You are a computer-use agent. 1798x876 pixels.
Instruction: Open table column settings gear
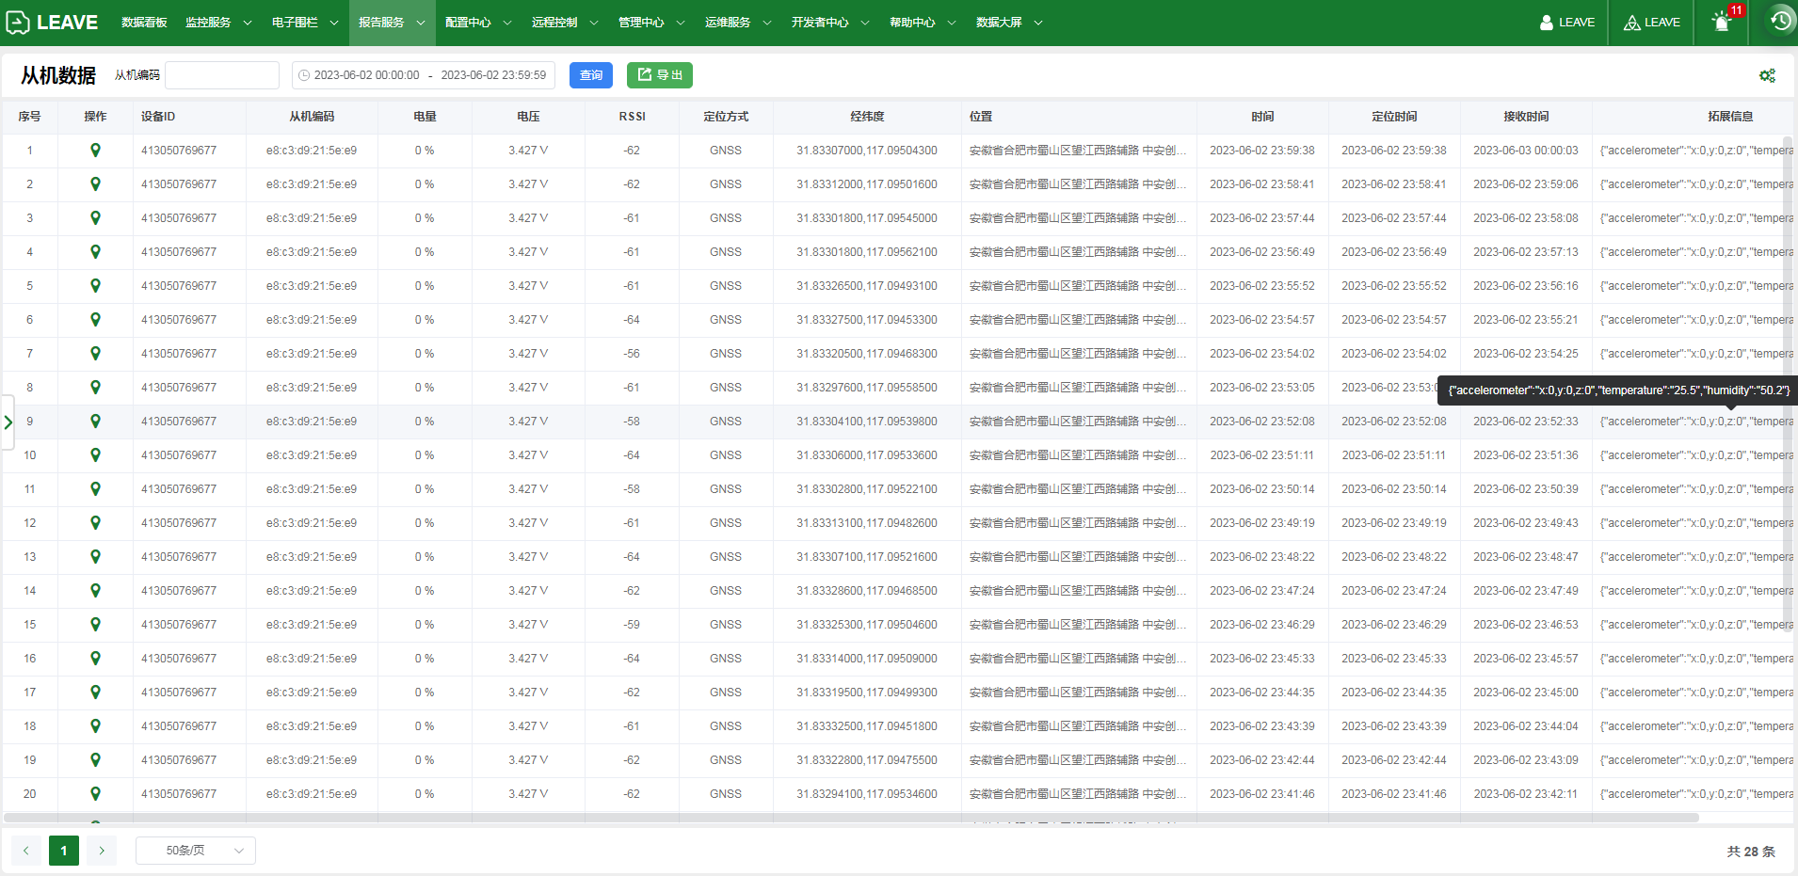pos(1767,75)
